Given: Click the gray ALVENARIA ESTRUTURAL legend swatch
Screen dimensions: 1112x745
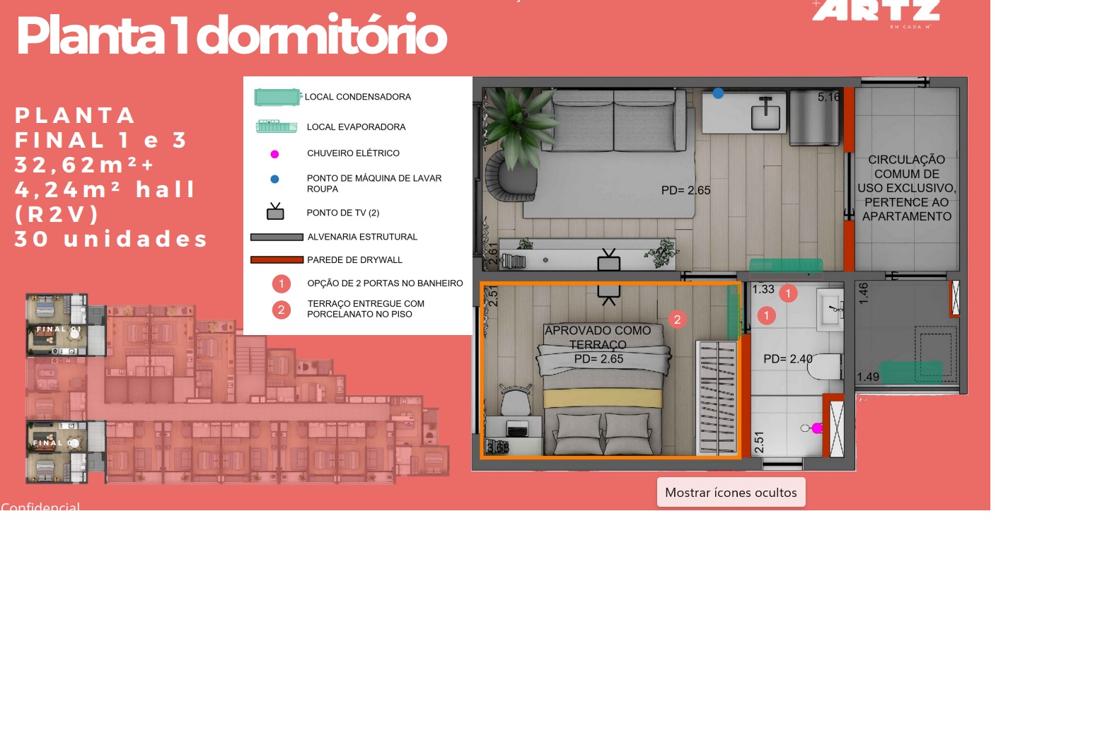Looking at the screenshot, I should click(x=277, y=237).
